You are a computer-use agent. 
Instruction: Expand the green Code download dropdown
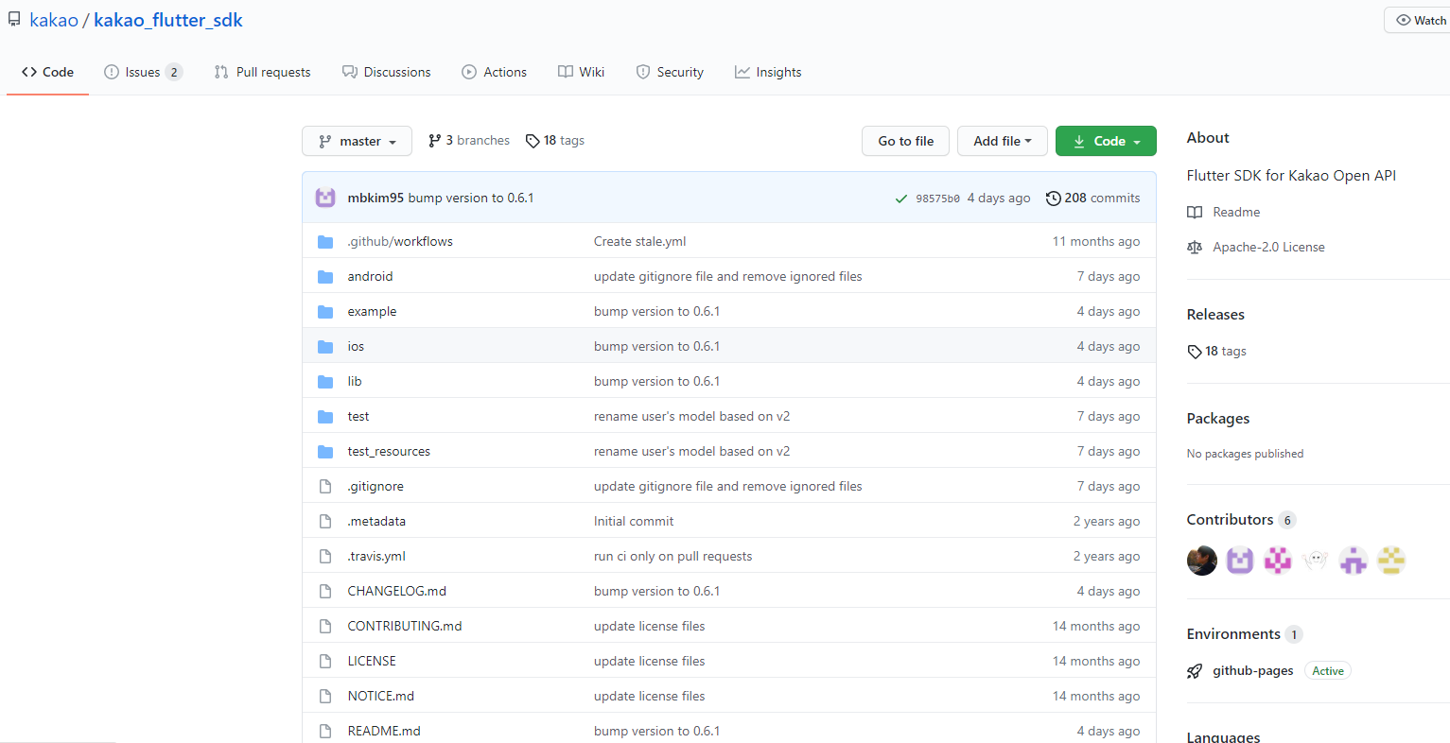(x=1106, y=141)
